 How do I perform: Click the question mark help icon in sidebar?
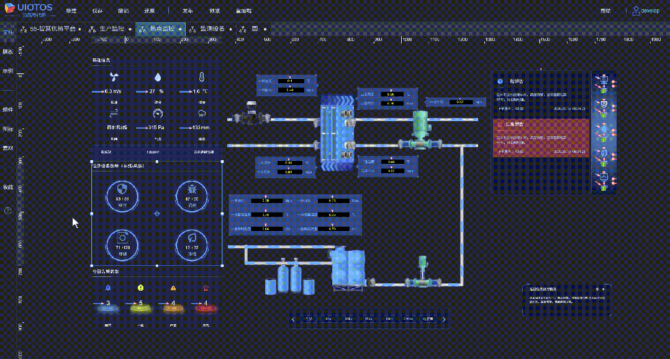pyautogui.click(x=7, y=211)
